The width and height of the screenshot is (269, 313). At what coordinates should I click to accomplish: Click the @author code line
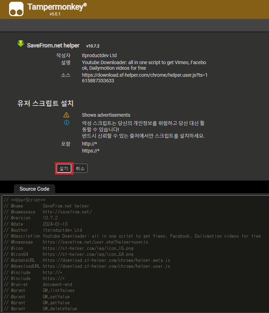coord(43,230)
